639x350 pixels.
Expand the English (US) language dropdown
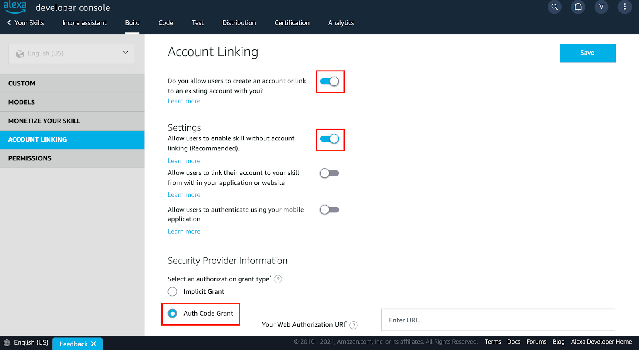[71, 53]
